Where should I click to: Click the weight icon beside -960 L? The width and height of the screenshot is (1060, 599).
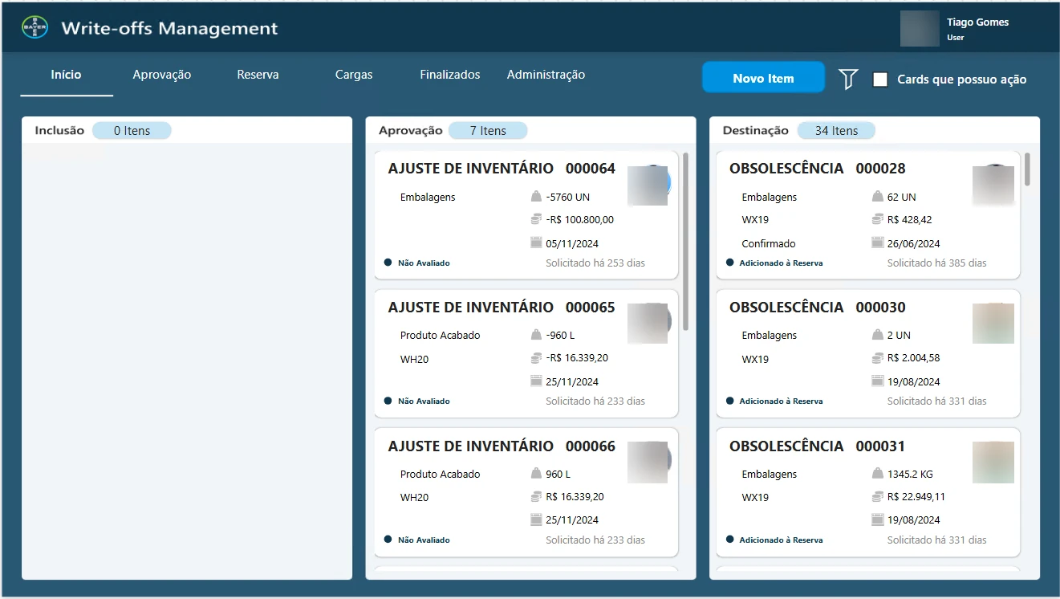pos(536,335)
